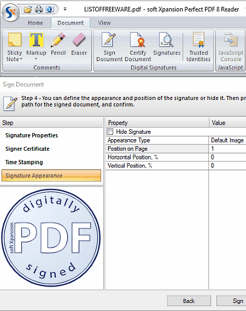Image resolution: width=246 pixels, height=311 pixels.
Task: Edit the Vertical Position percent value
Action: click(227, 166)
